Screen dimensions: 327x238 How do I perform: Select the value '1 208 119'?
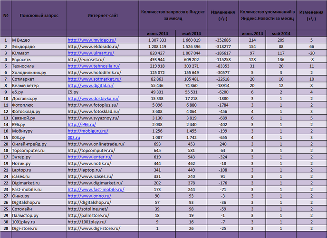click(157, 46)
